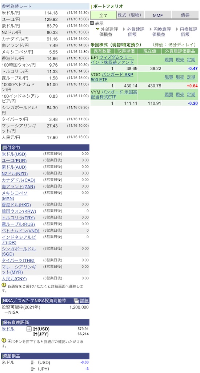Screen dimensions: 200x373
Task: Click the +0.64 VOO gain value
Action: click(x=192, y=86)
